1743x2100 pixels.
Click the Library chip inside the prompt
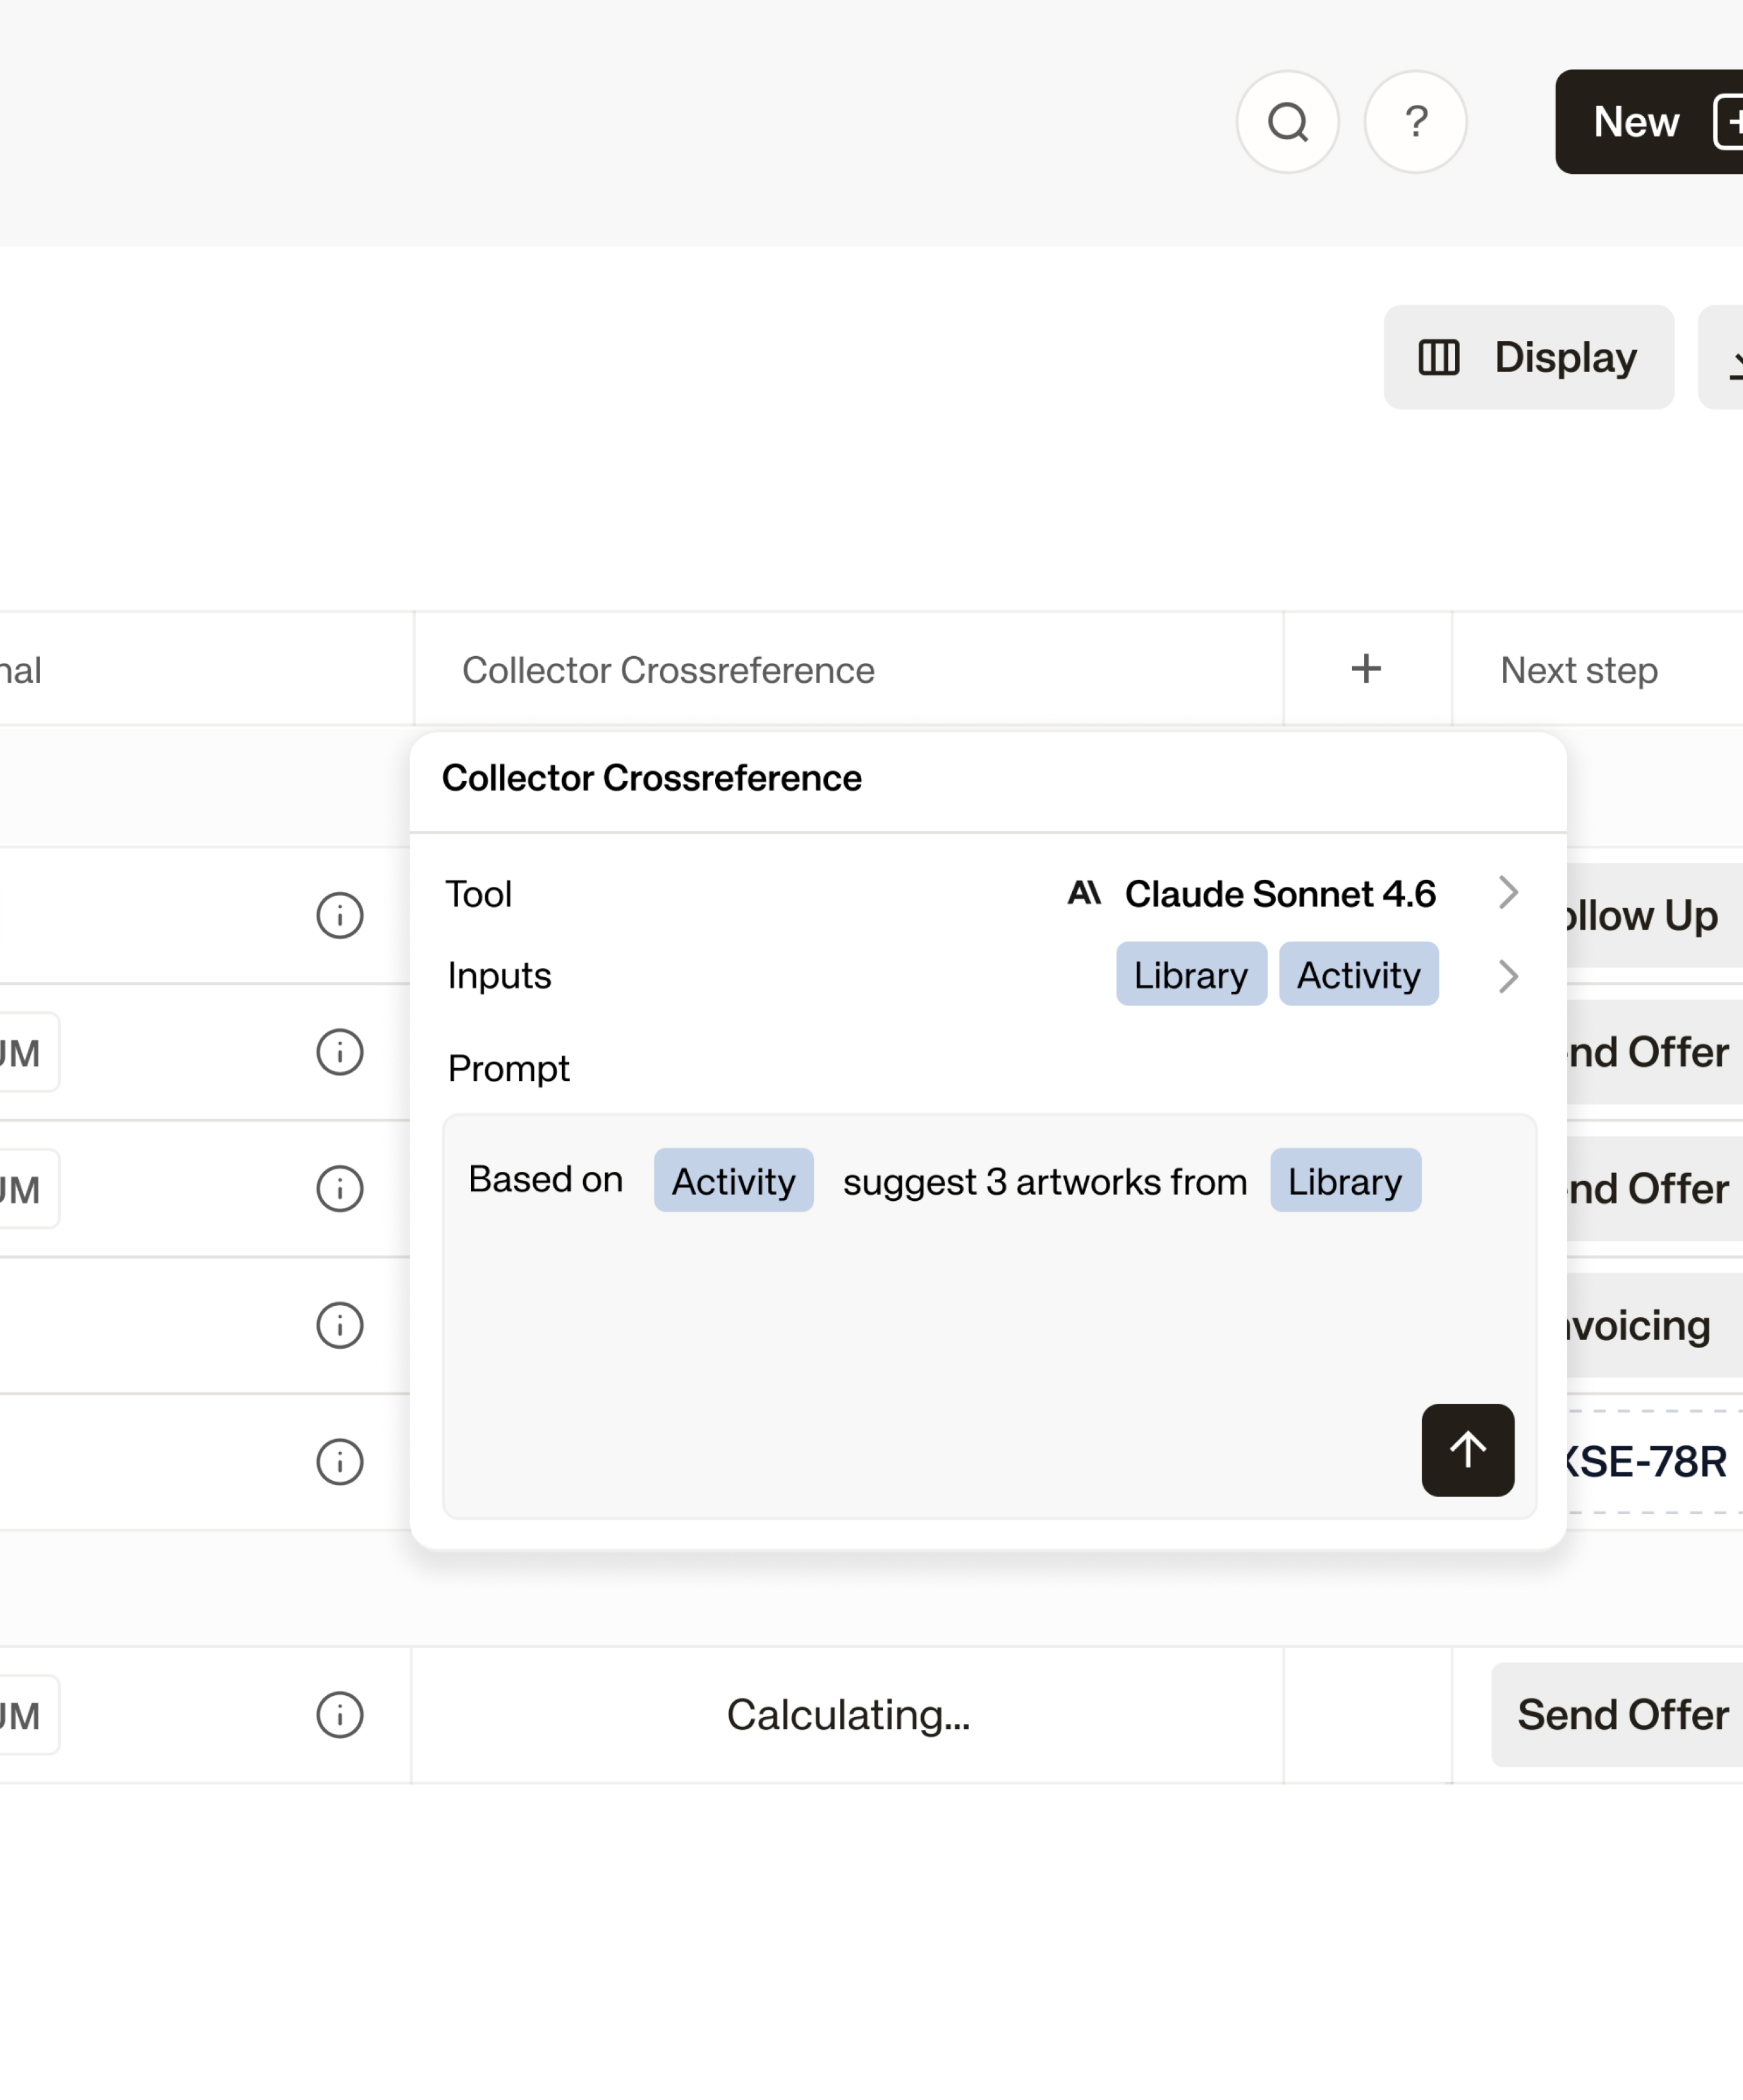1345,1180
